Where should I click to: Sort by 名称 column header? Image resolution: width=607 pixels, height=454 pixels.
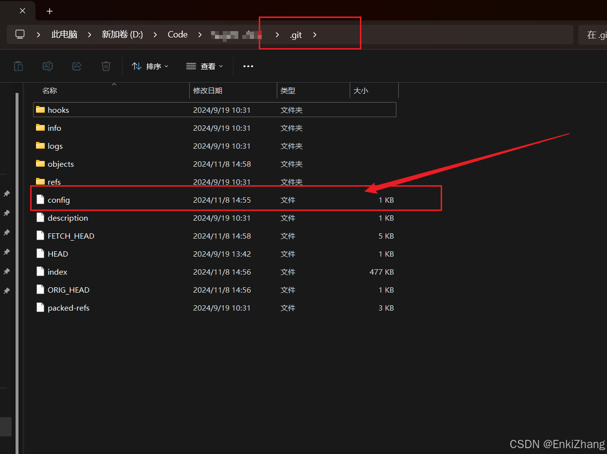click(50, 90)
